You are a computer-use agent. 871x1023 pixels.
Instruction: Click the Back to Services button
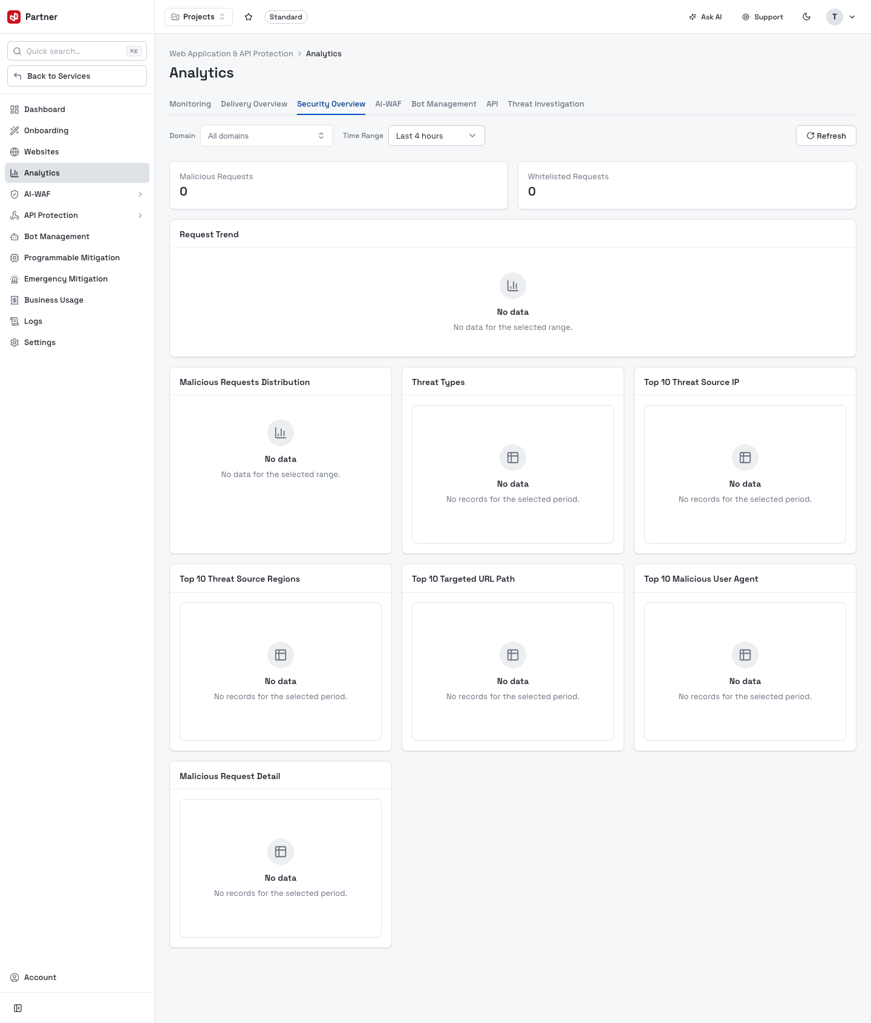77,76
